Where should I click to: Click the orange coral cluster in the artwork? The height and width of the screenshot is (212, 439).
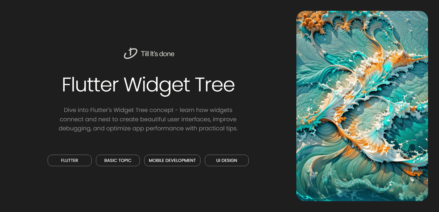(x=311, y=21)
